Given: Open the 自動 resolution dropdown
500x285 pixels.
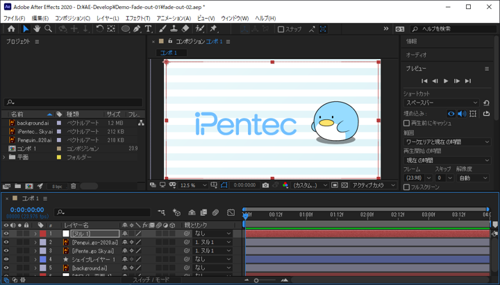Looking at the screenshot, I should 473,178.
